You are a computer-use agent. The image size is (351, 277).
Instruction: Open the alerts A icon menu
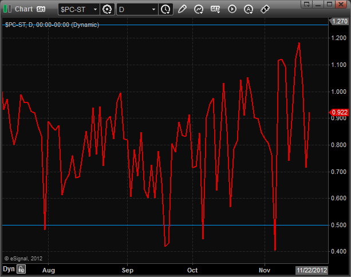click(x=249, y=9)
